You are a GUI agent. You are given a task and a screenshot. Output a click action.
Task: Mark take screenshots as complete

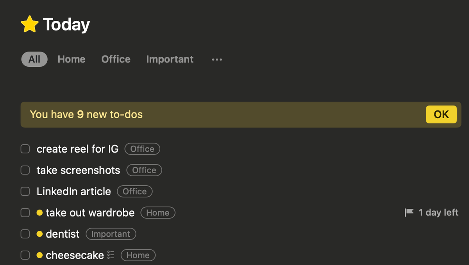[x=25, y=170]
